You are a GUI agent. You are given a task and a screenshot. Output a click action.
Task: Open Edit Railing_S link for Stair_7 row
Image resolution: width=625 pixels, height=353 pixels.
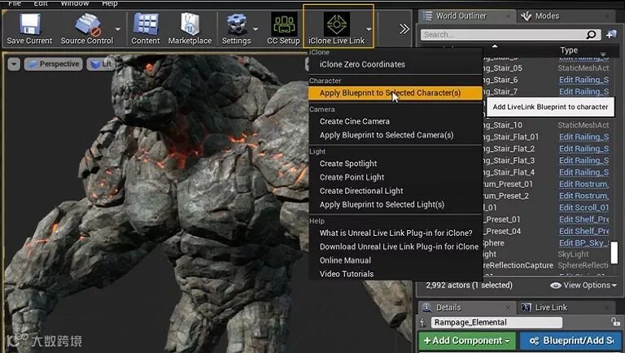pyautogui.click(x=583, y=92)
